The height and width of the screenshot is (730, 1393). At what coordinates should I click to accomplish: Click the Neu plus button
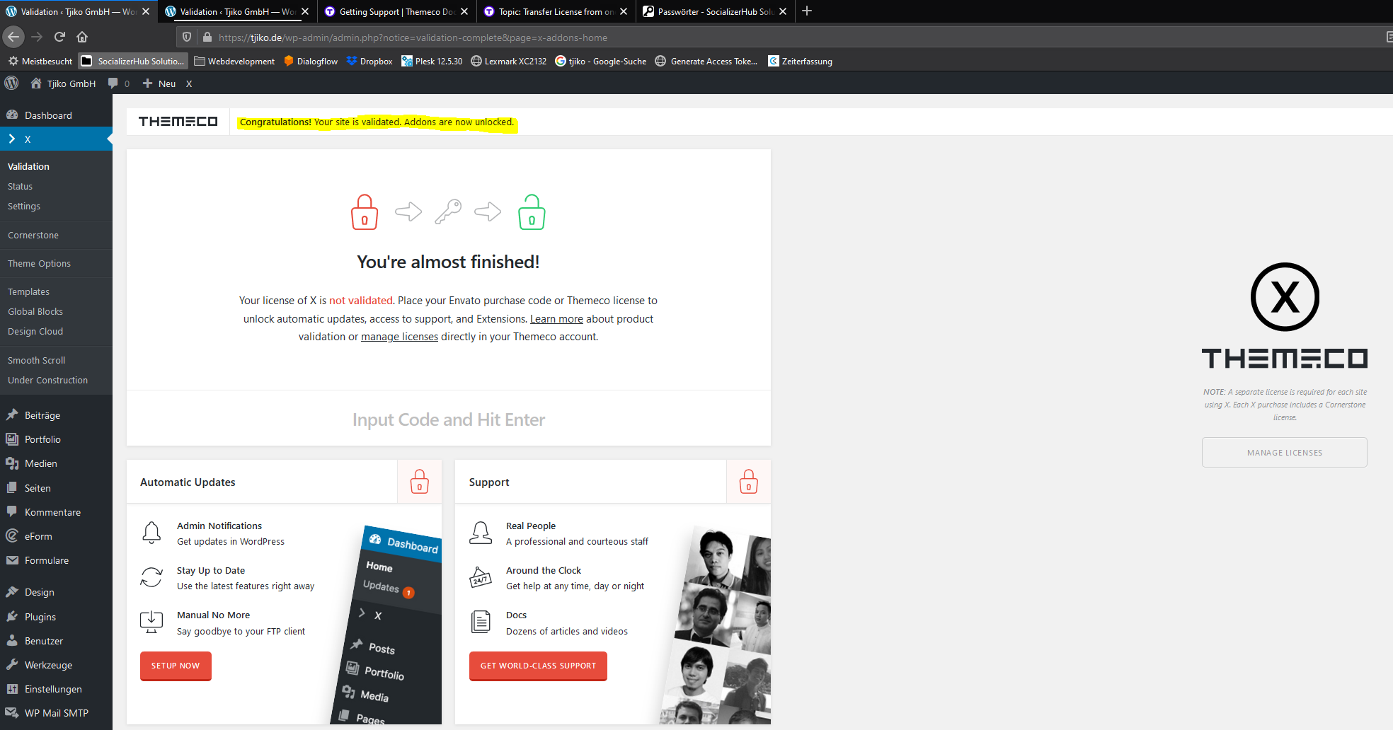(x=159, y=83)
